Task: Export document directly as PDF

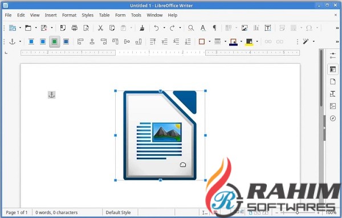Action: click(x=63, y=28)
